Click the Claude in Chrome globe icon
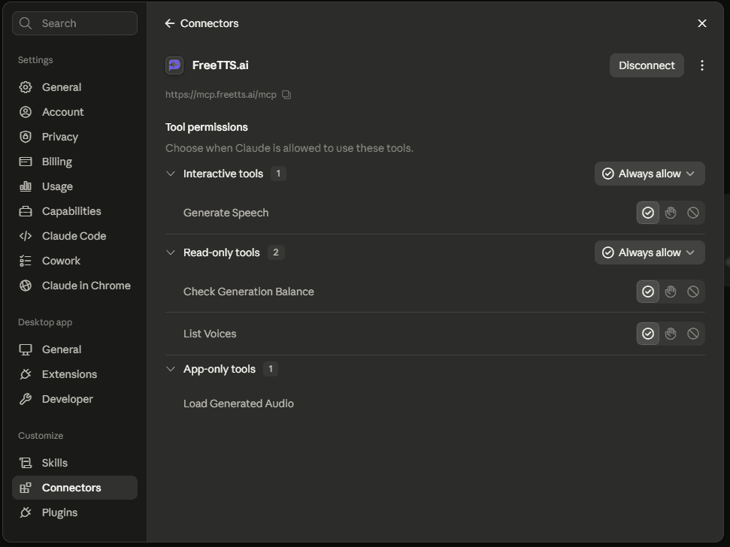 (26, 286)
